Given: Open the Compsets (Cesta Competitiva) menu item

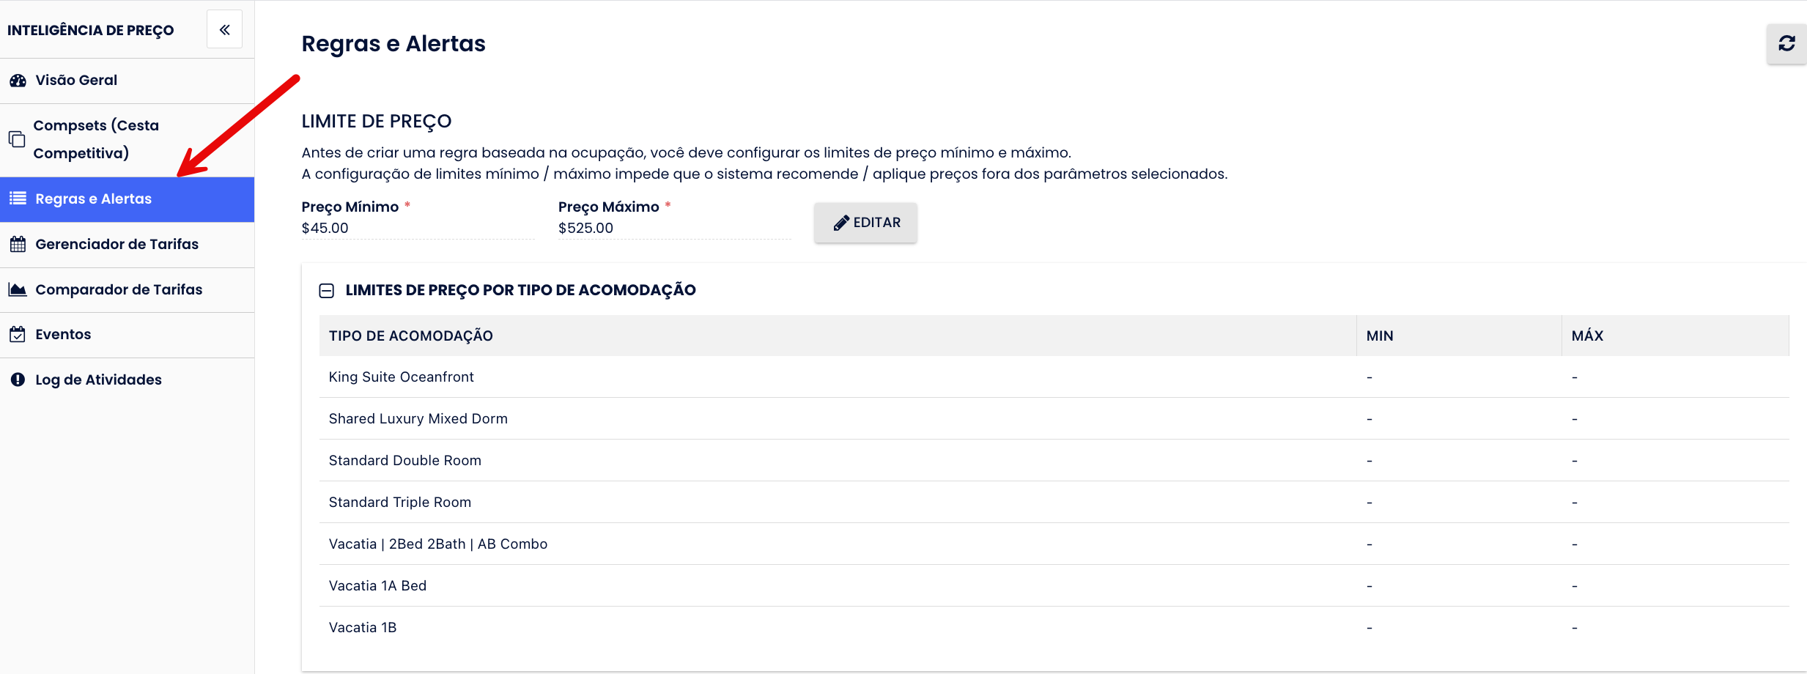Looking at the screenshot, I should tap(95, 139).
